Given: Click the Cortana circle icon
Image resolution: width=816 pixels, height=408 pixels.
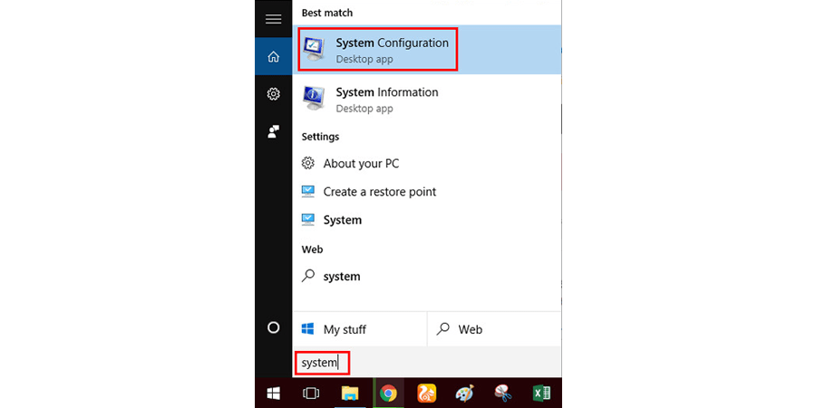Looking at the screenshot, I should 273,327.
